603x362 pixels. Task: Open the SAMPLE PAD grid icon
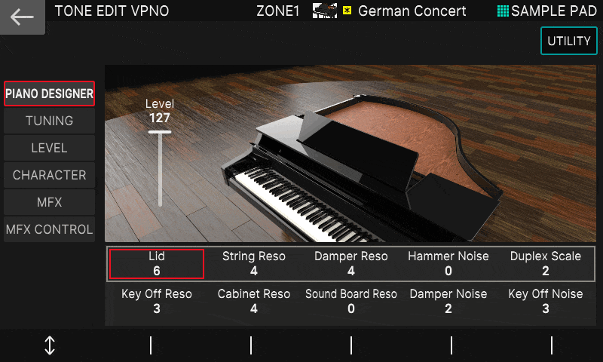pos(503,11)
